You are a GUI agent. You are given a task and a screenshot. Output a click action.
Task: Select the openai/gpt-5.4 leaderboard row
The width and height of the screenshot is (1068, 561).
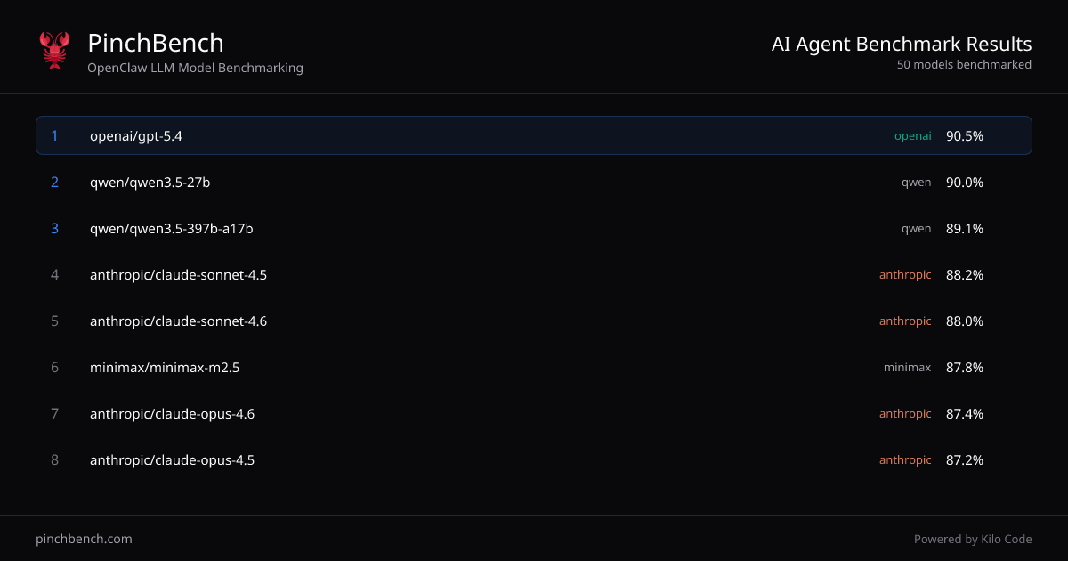[534, 136]
